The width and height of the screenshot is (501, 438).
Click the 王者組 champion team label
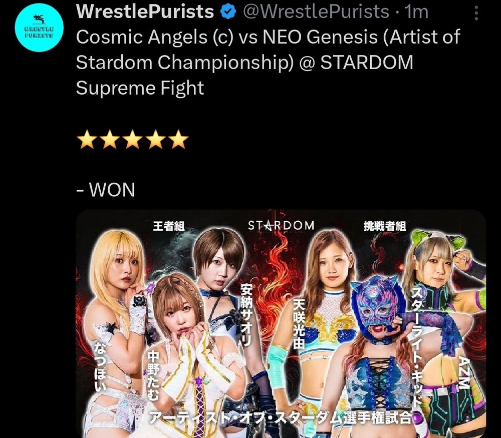[169, 226]
